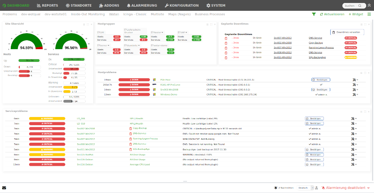Click the user icon in the bottom bar
This screenshot has width=374, height=193.
click(x=316, y=188)
